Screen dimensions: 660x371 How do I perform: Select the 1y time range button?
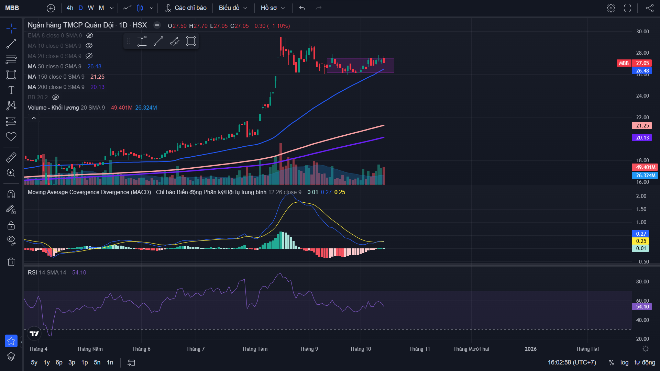pos(47,362)
